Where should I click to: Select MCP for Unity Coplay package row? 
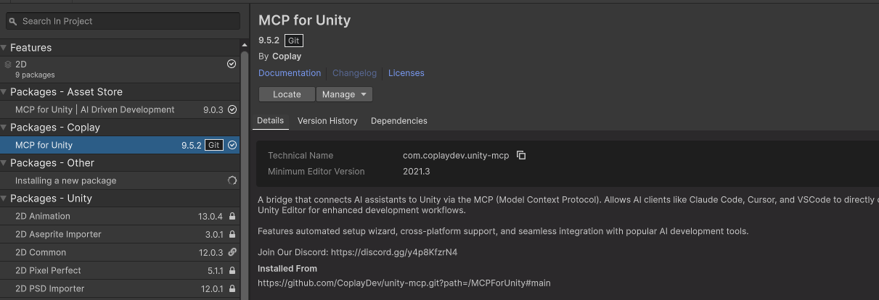pyautogui.click(x=120, y=145)
